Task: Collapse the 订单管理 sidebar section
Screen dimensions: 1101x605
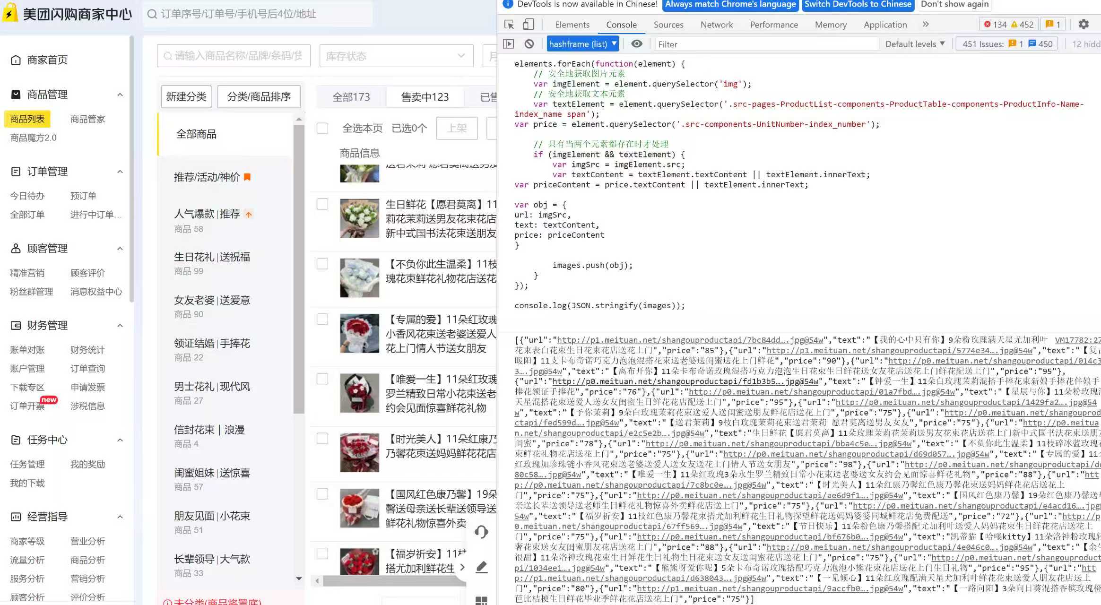Action: tap(120, 172)
